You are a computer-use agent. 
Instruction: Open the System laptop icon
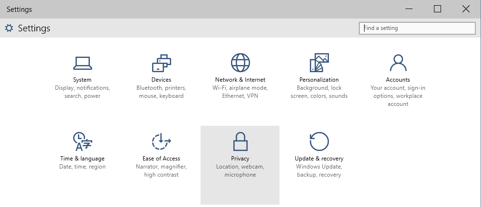pos(83,63)
